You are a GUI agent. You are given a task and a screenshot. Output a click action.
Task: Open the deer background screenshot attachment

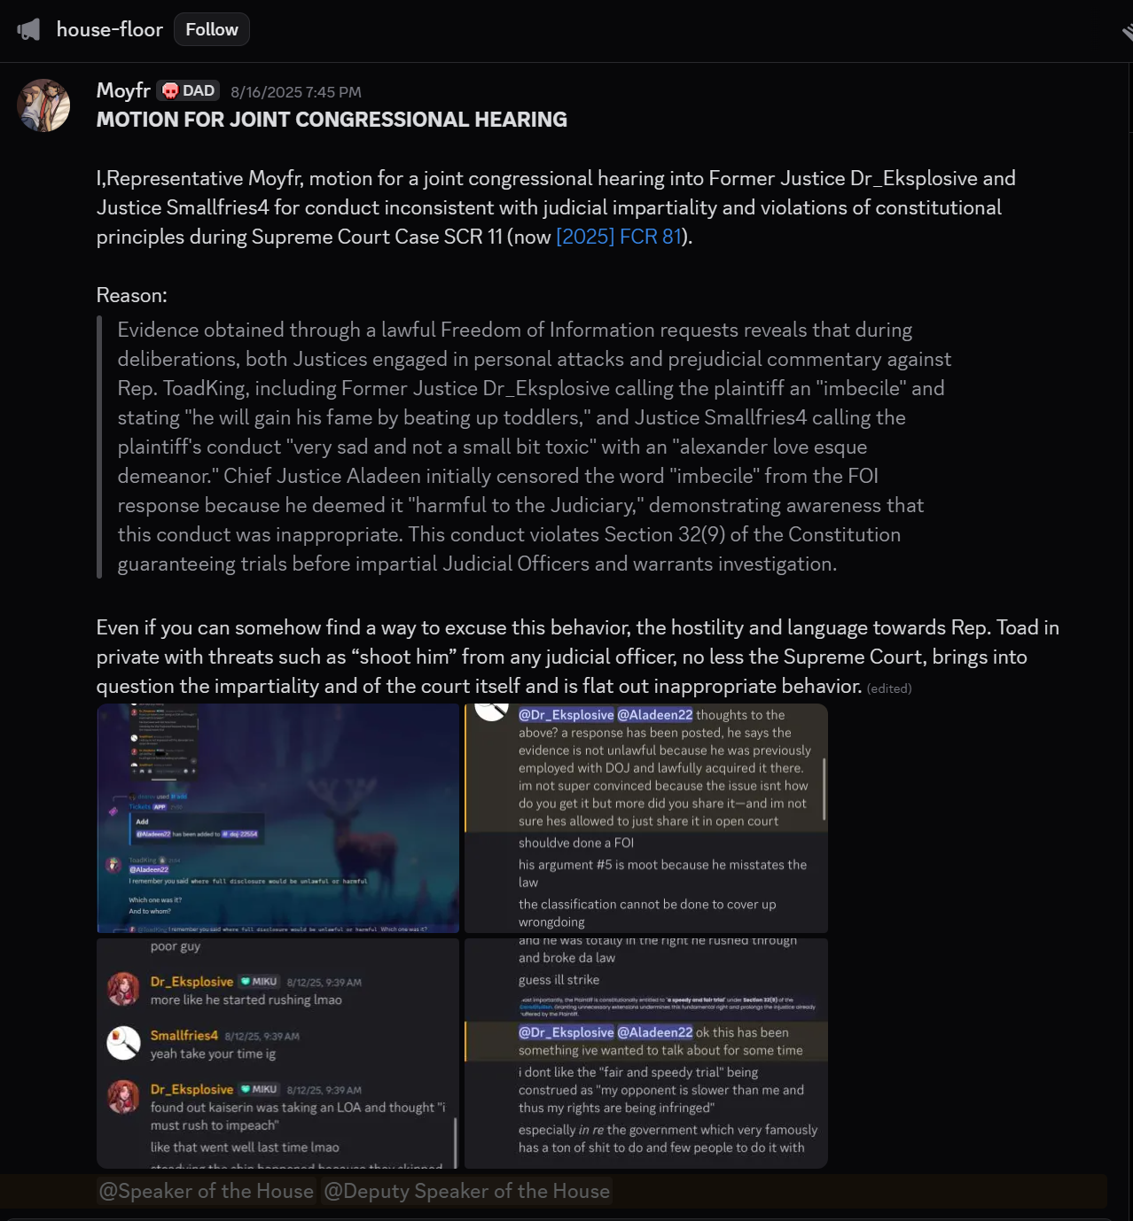click(278, 818)
